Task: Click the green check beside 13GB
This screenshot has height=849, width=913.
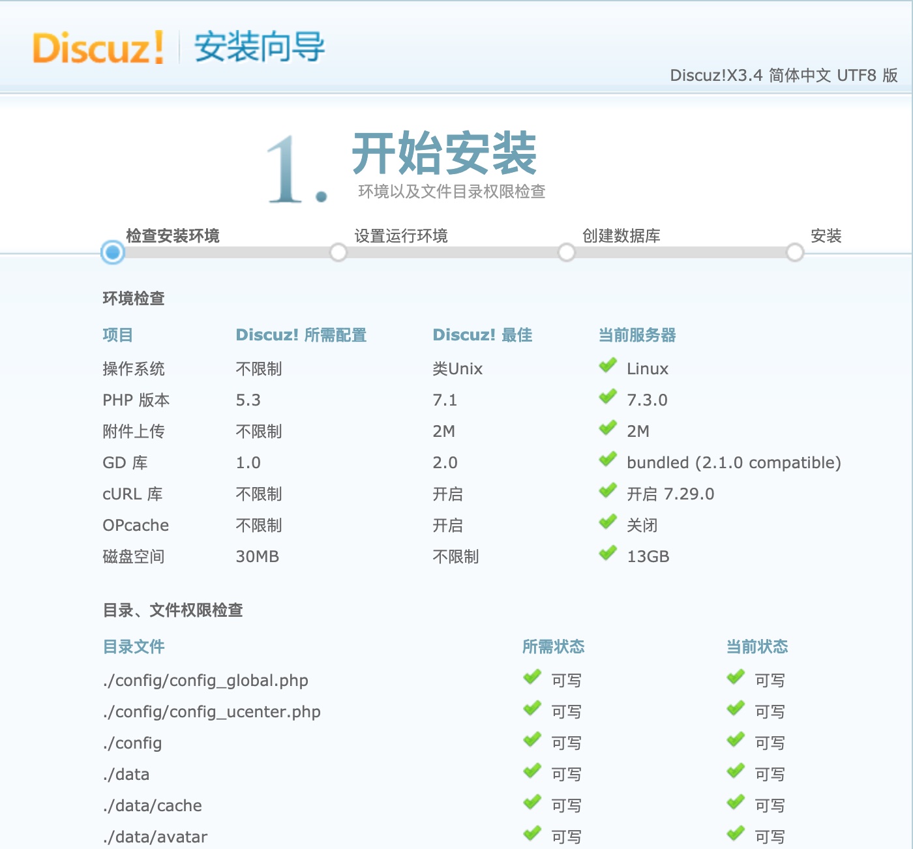Action: tap(608, 554)
